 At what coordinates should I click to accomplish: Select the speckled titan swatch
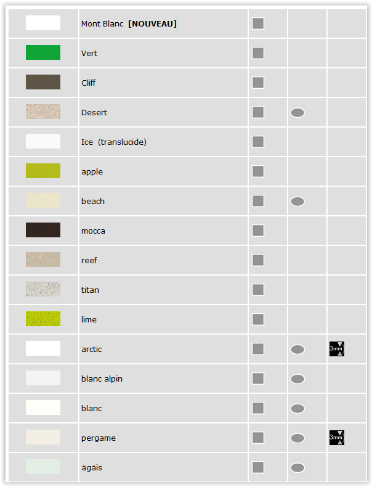pos(43,289)
